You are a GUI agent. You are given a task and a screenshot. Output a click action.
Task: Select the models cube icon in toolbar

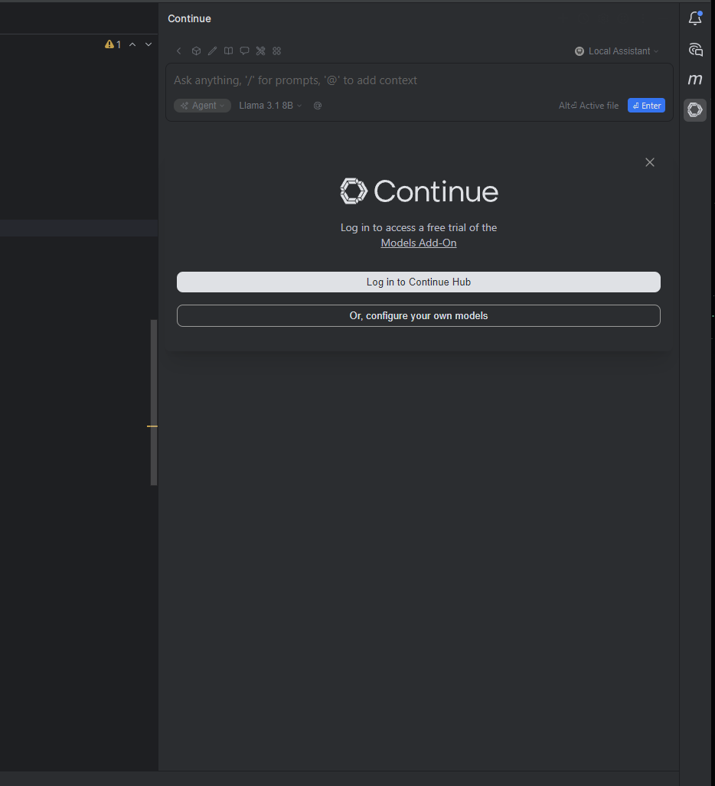196,51
